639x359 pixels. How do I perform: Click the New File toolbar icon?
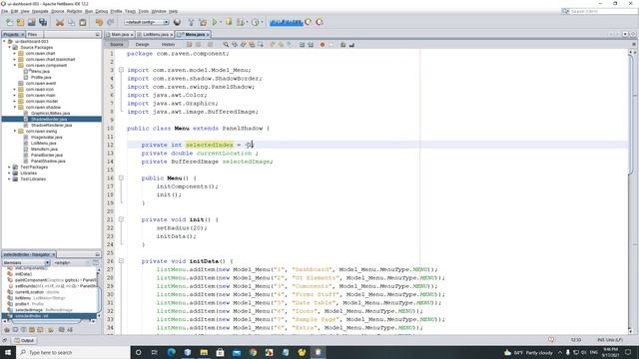9,22
